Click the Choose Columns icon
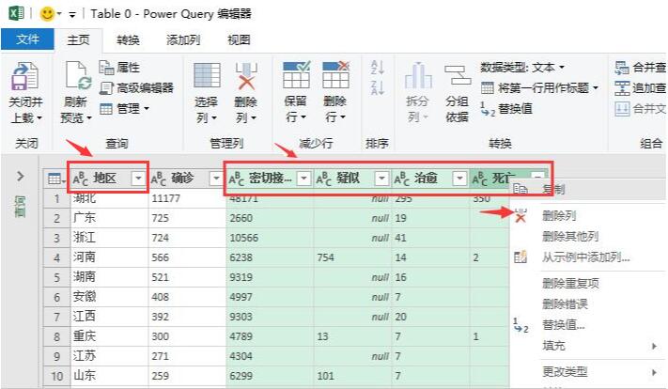This screenshot has height=389, width=668. pyautogui.click(x=207, y=77)
